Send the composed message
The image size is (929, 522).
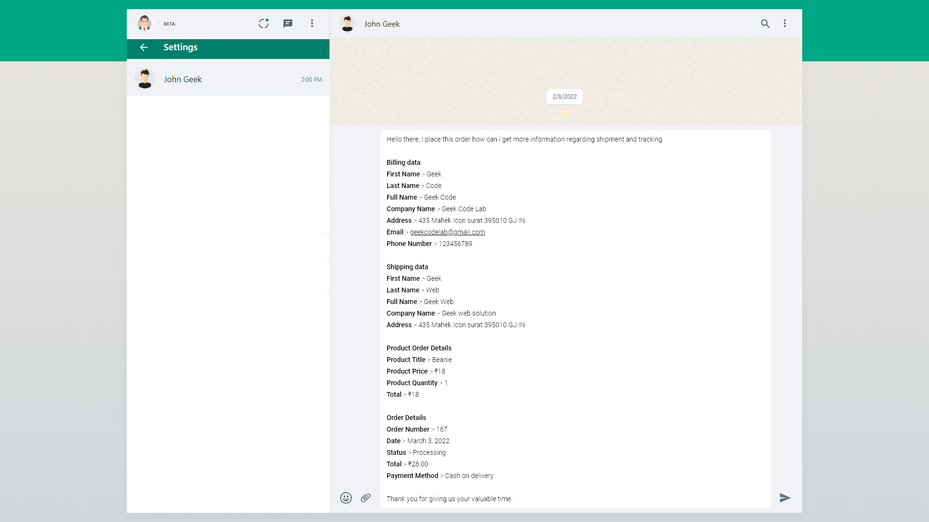coord(785,498)
